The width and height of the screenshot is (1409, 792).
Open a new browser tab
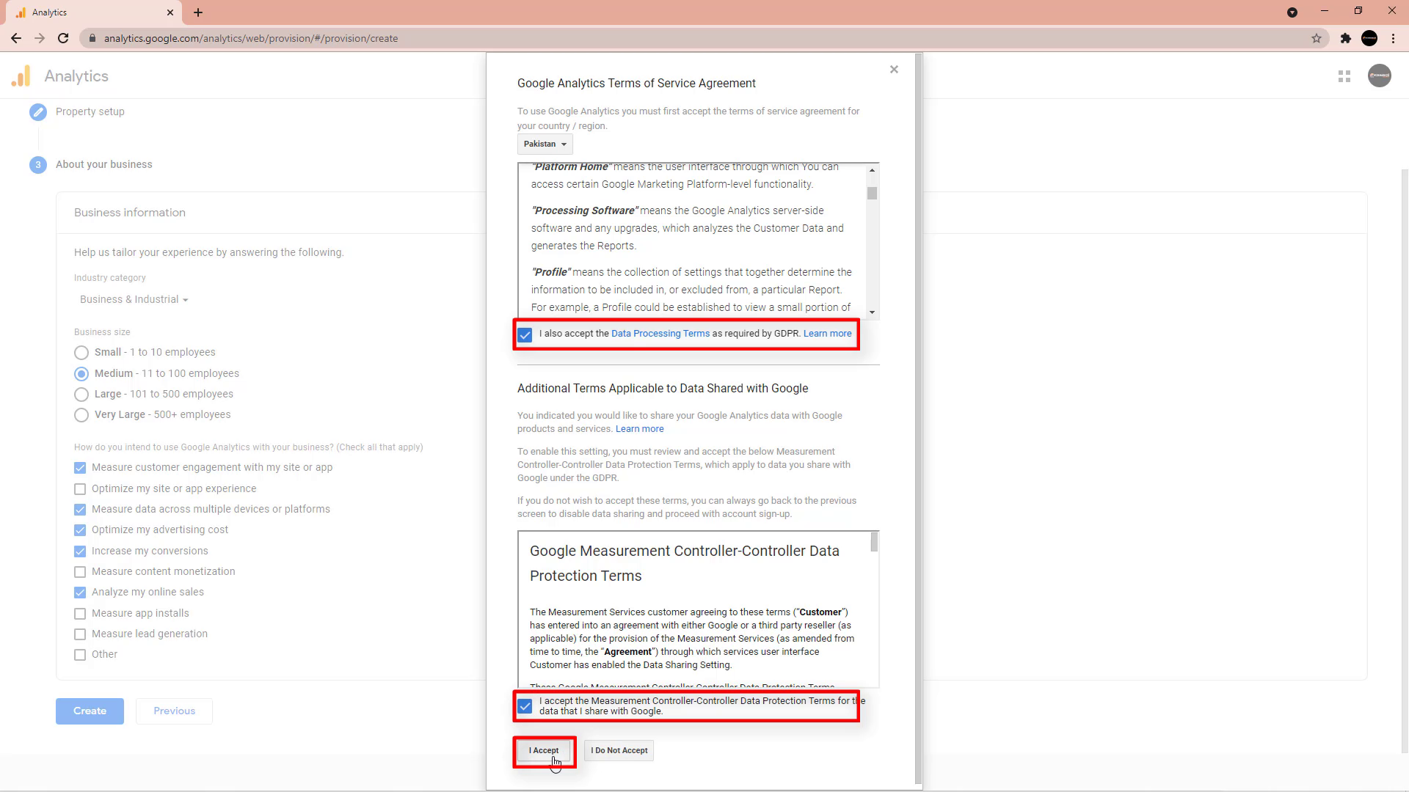[x=198, y=12]
